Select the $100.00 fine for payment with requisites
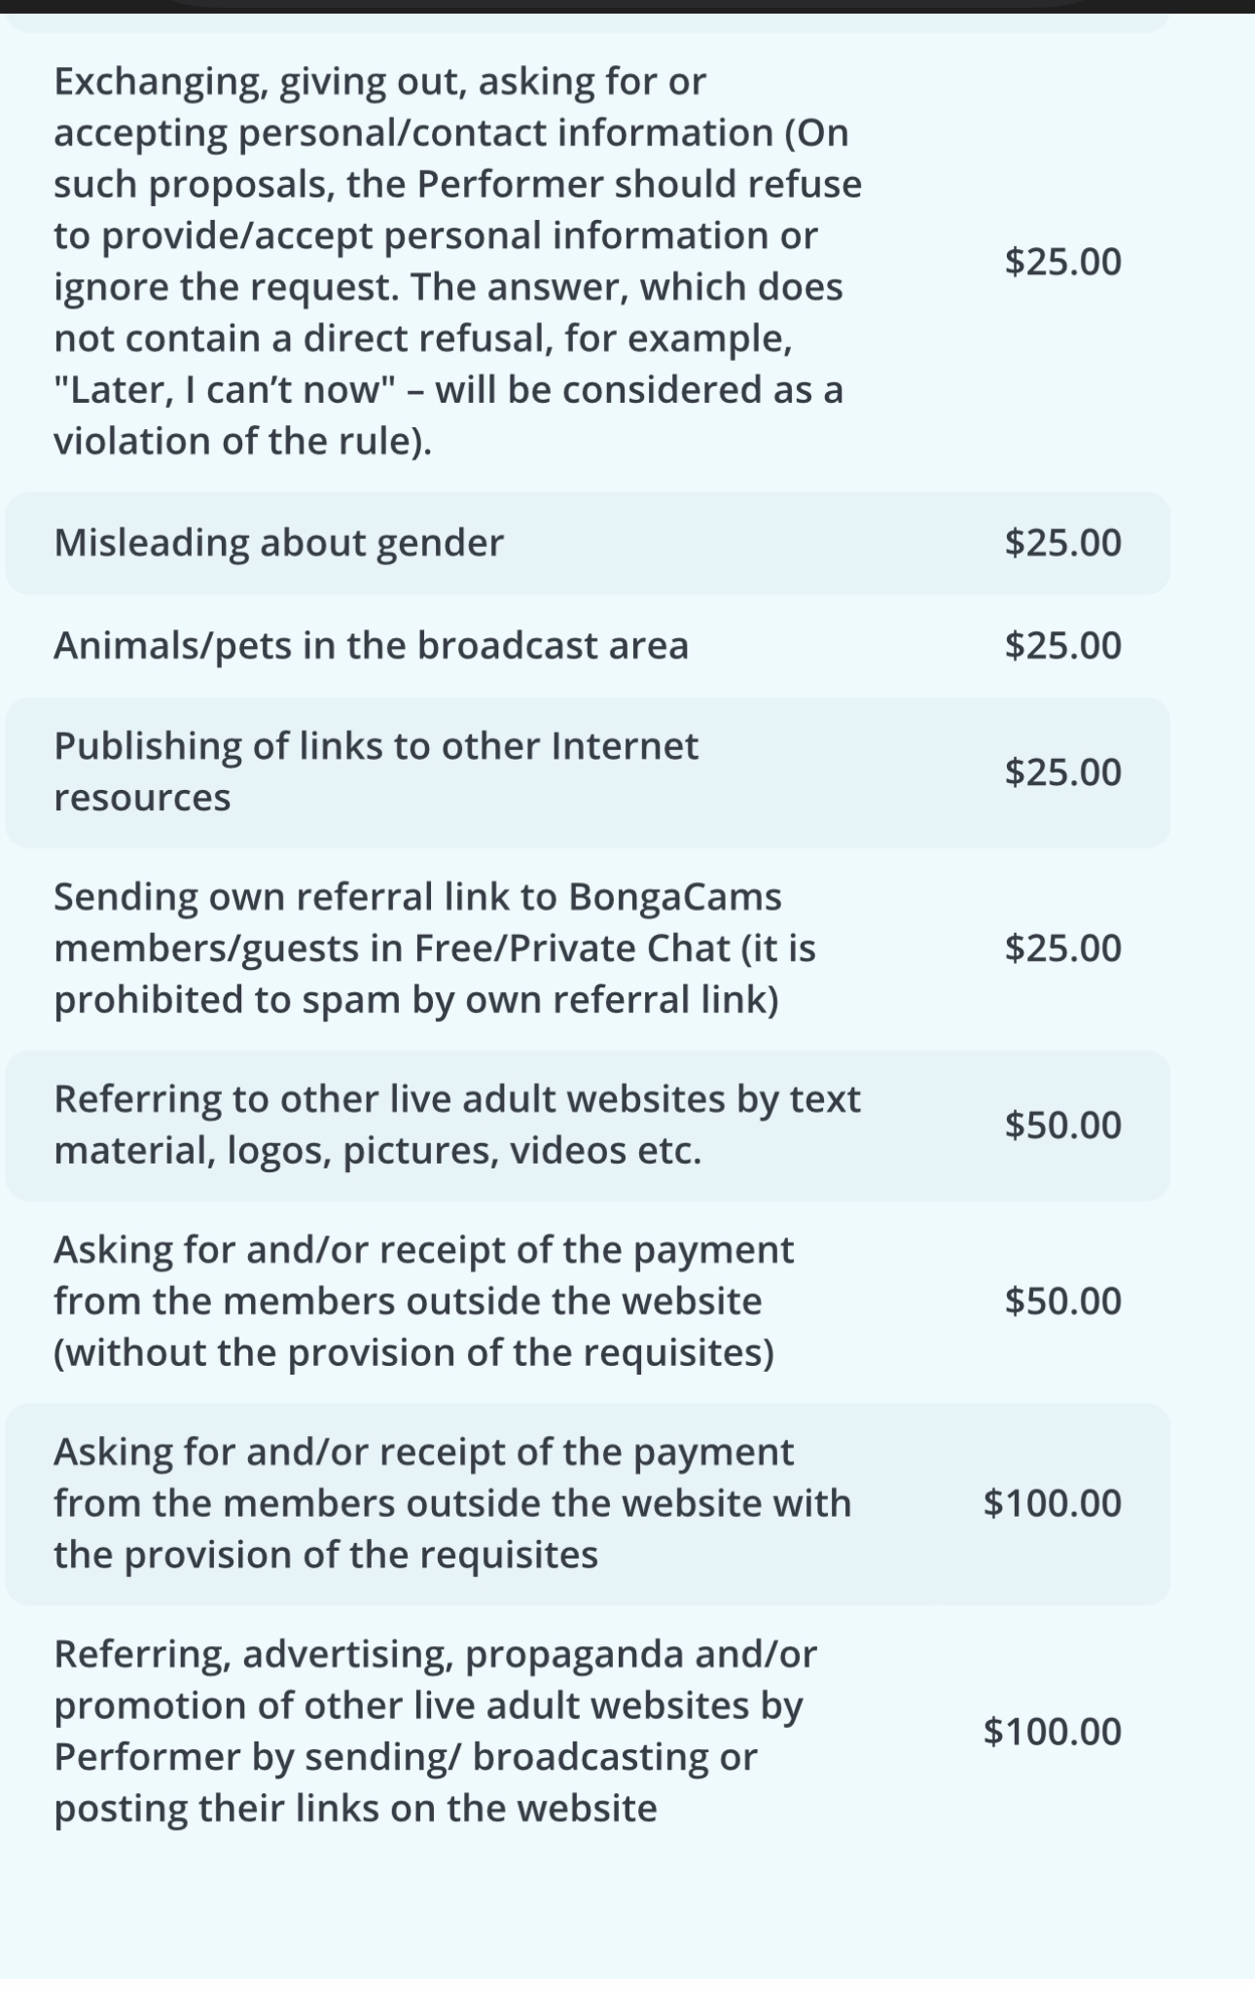Viewport: 1255px width, 2009px height. (x=1052, y=1503)
